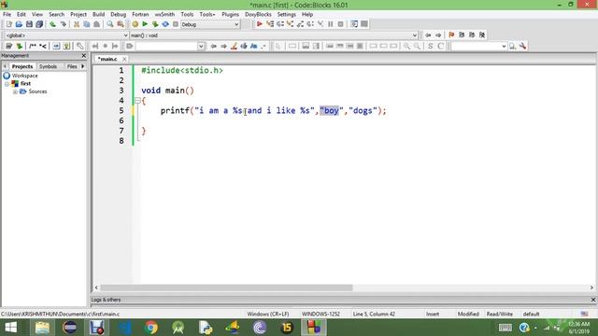This screenshot has width=598, height=336.
Task: Run the program with the green play icon
Action: (x=145, y=24)
